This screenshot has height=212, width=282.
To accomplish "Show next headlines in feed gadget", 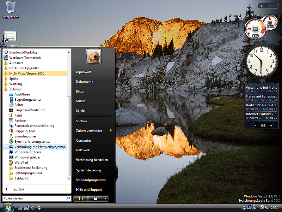I will click(x=271, y=125).
